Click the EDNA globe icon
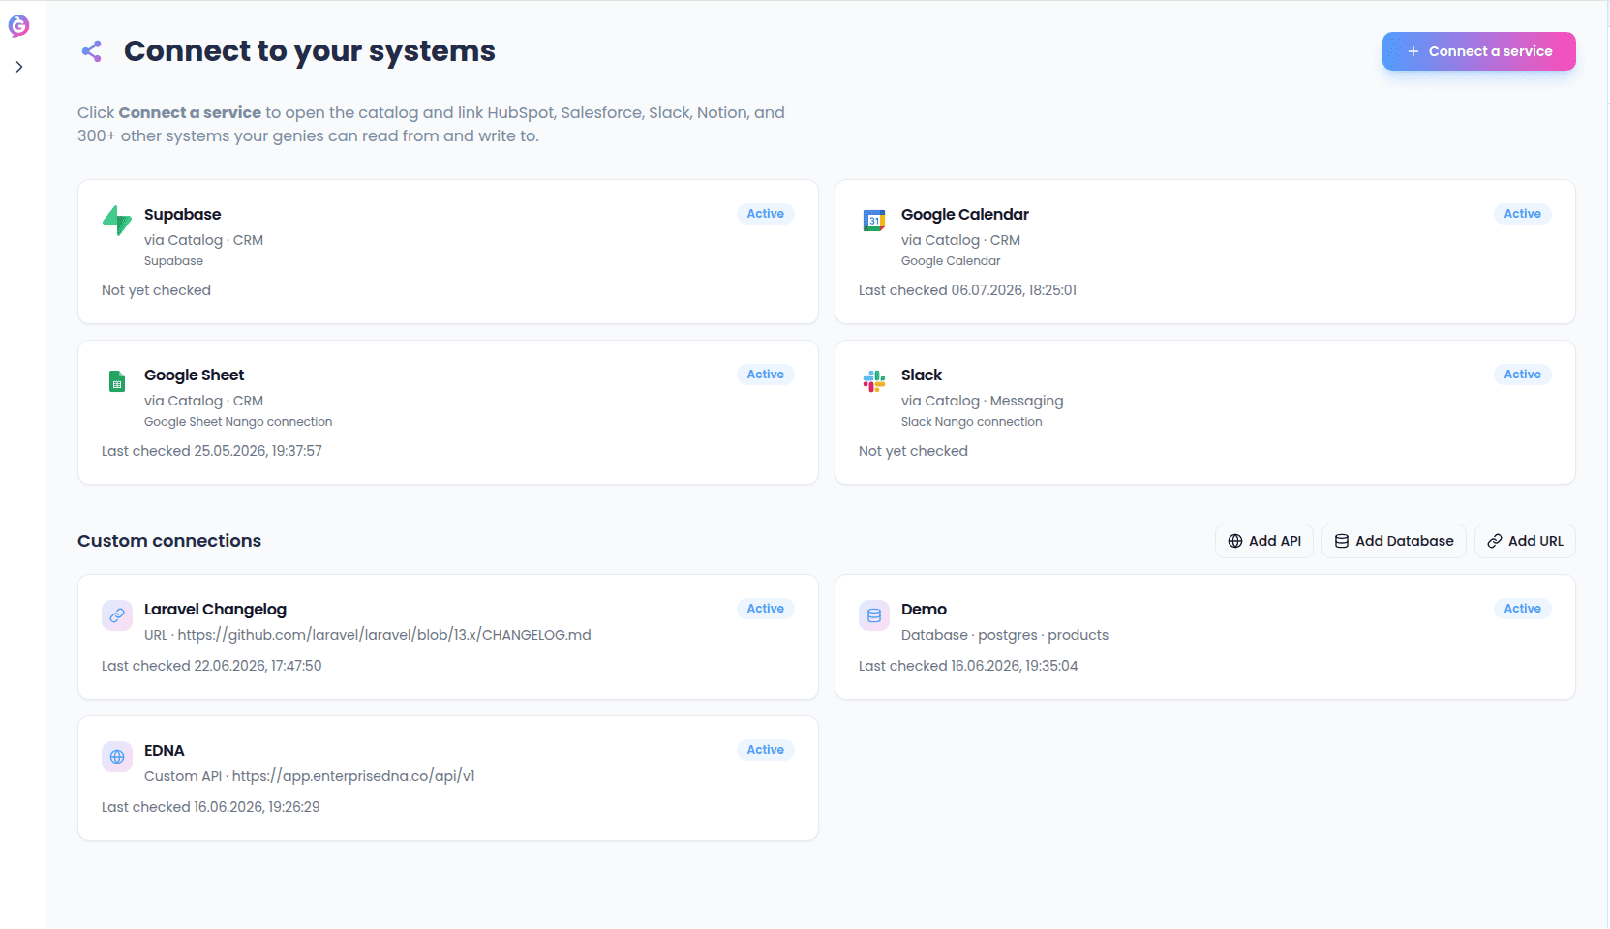This screenshot has height=929, width=1610. click(x=117, y=757)
